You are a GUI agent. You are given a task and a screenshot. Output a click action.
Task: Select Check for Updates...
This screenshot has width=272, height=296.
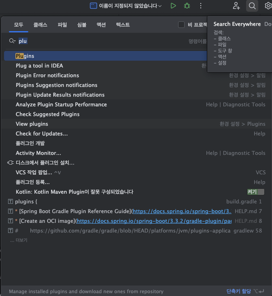pos(136,133)
